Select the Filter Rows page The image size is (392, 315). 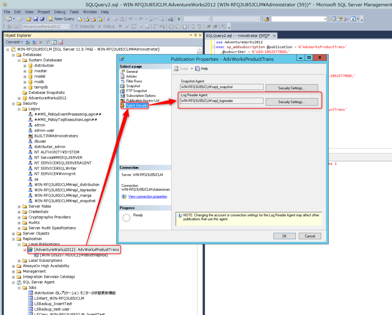click(134, 81)
